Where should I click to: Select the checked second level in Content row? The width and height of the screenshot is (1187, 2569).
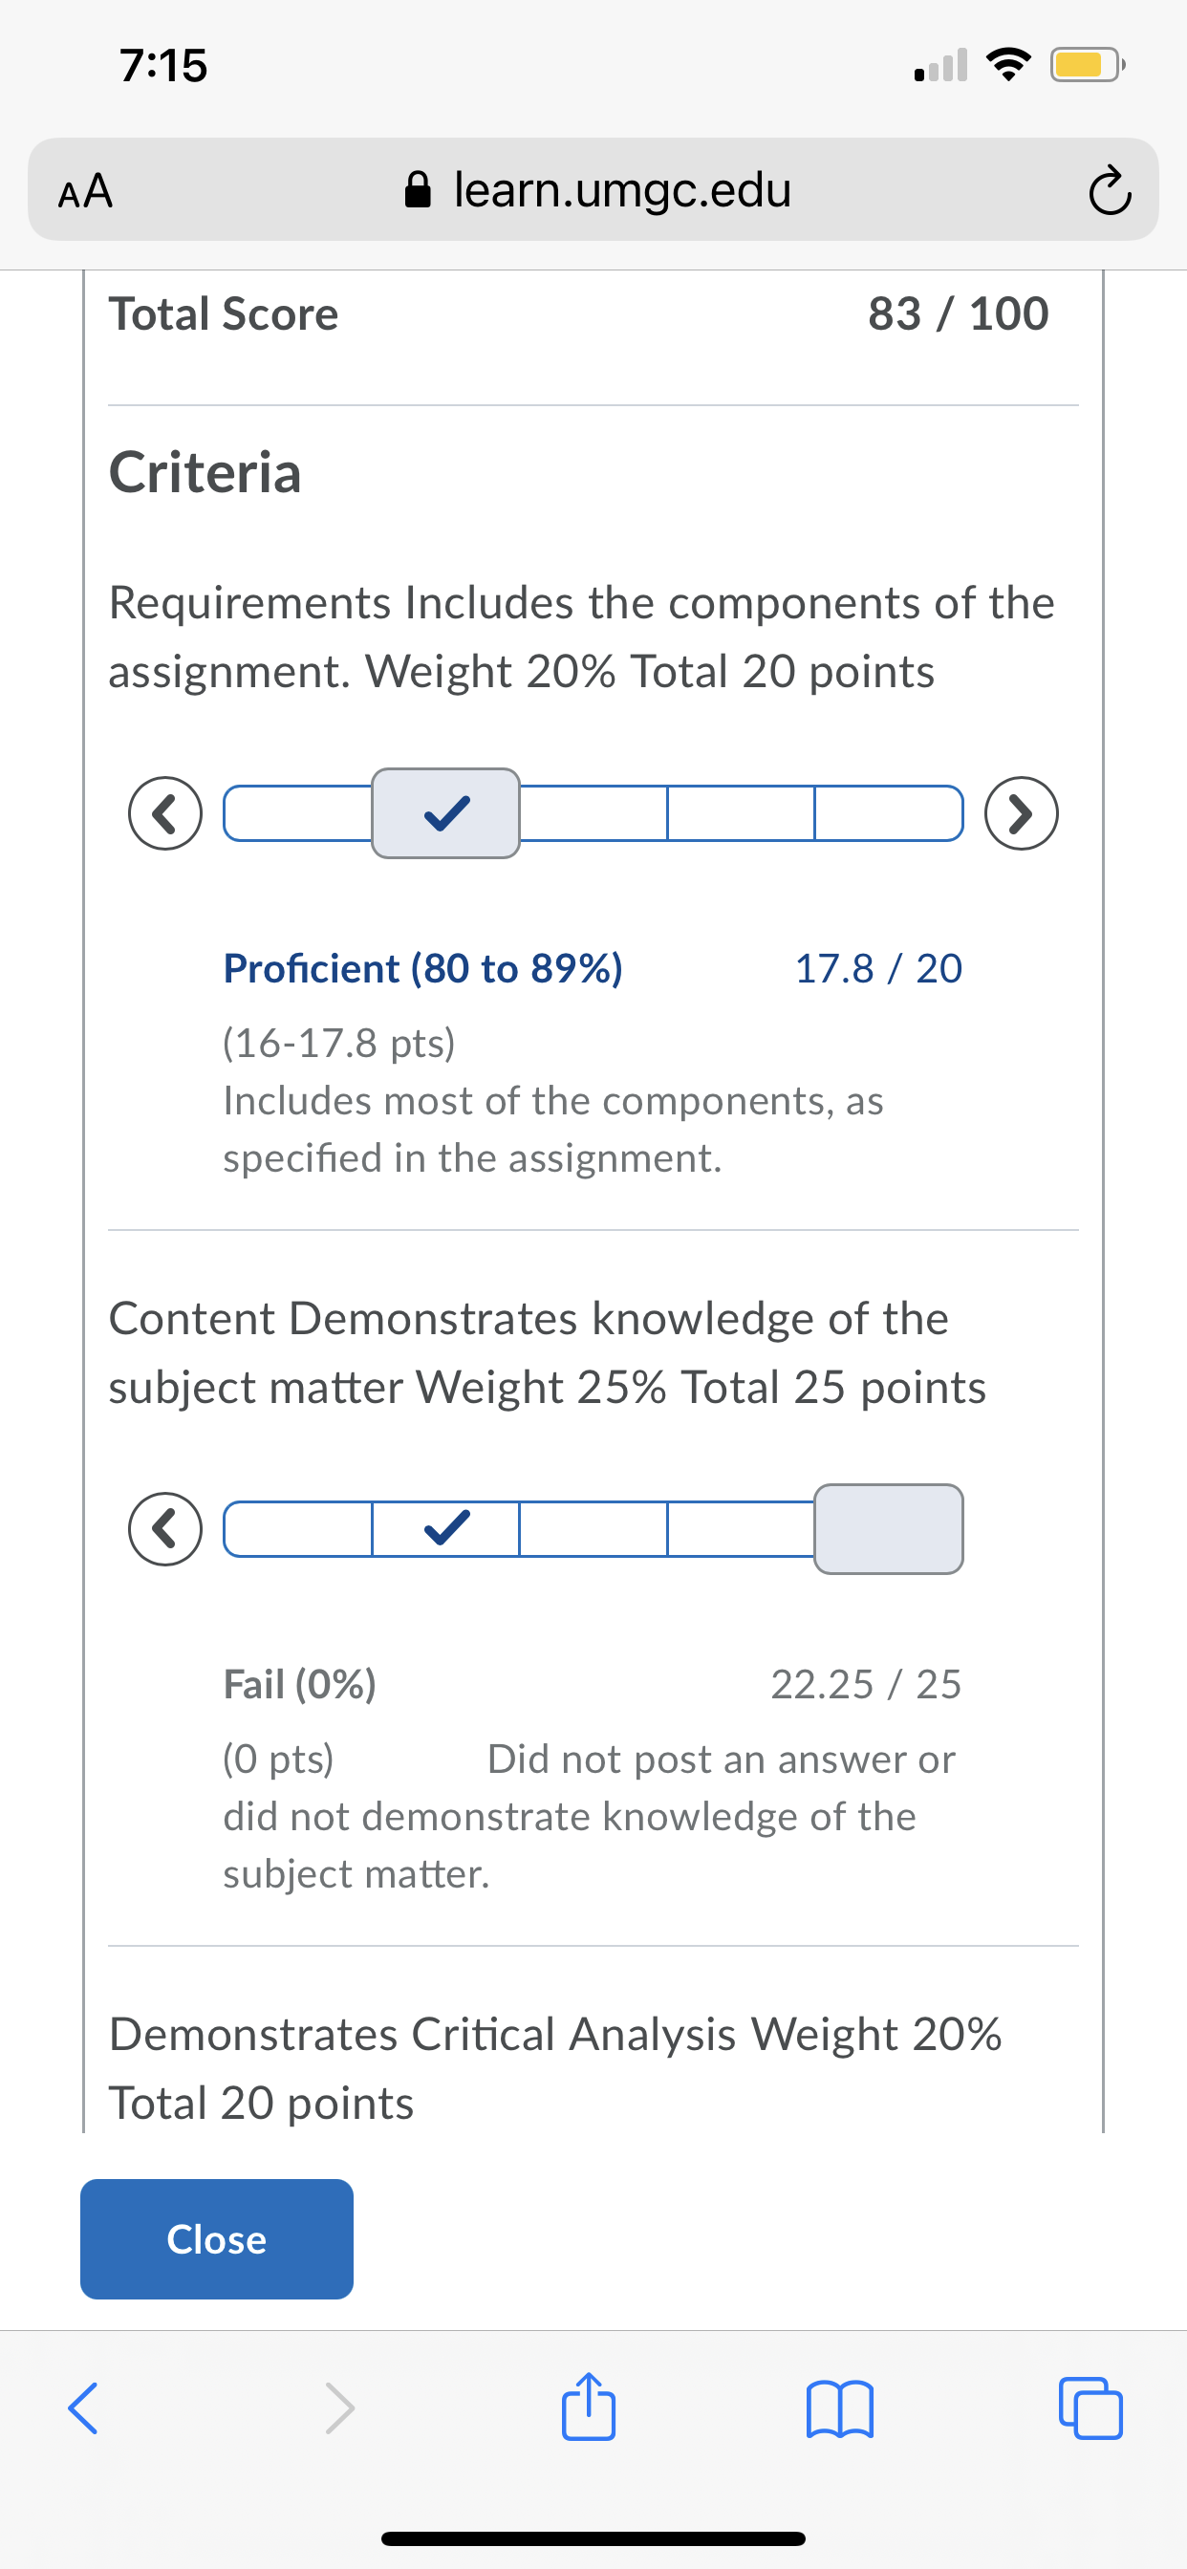446,1528
